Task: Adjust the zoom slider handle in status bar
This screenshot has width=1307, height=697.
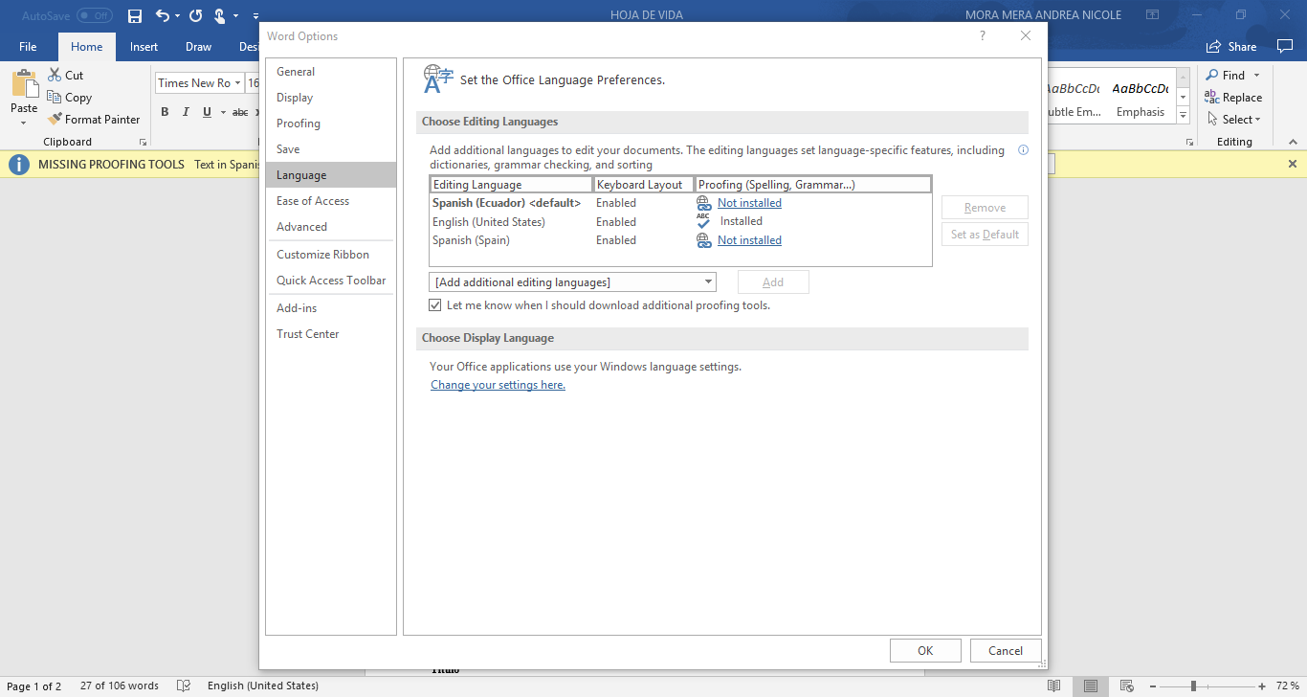Action: tap(1193, 686)
